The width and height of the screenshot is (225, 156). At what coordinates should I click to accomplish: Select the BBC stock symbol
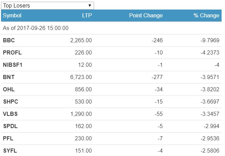tap(9, 40)
